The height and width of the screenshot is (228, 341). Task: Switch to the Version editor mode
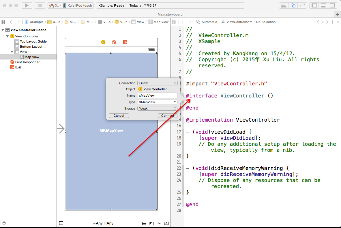click(x=302, y=5)
